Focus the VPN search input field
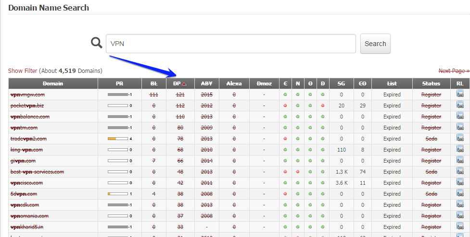This screenshot has height=237, width=470. click(231, 44)
